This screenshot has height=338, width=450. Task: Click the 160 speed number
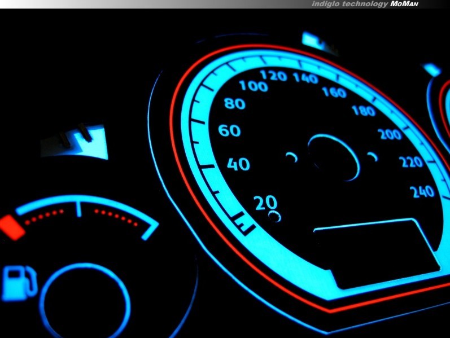click(334, 91)
